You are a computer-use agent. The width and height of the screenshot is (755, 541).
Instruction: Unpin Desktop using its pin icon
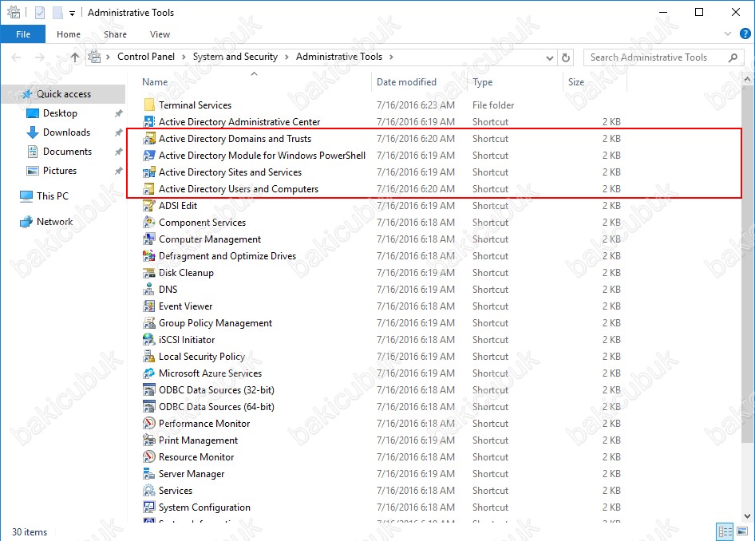(118, 113)
